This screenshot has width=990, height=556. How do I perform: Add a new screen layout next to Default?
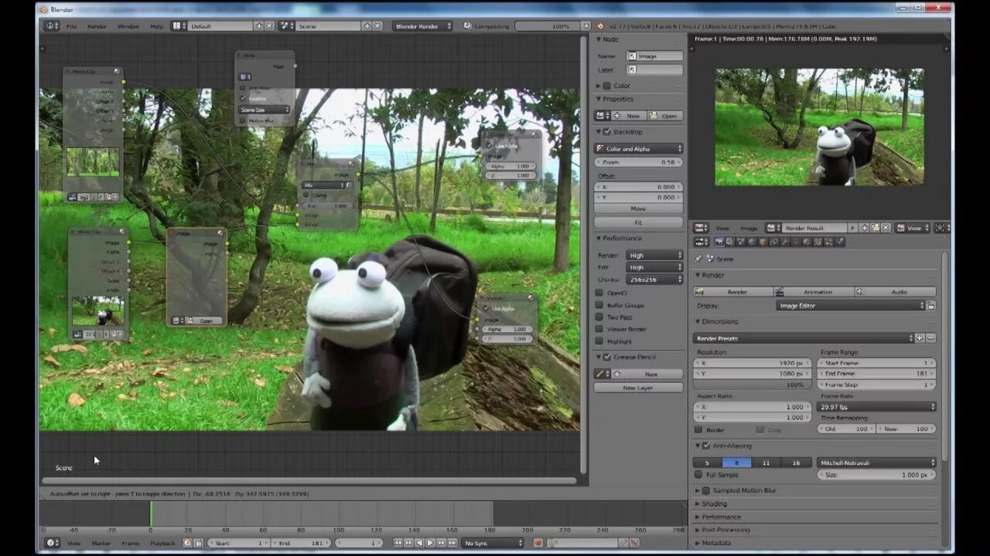[x=259, y=26]
